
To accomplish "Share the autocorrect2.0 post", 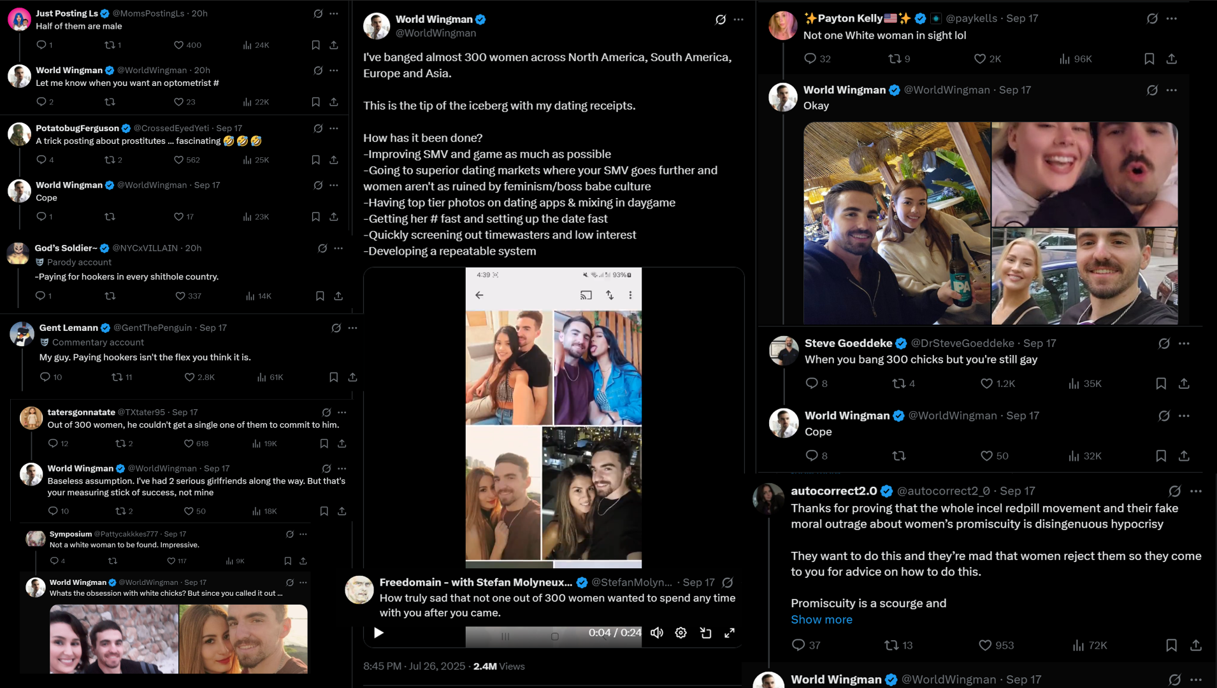I will pos(1196,645).
